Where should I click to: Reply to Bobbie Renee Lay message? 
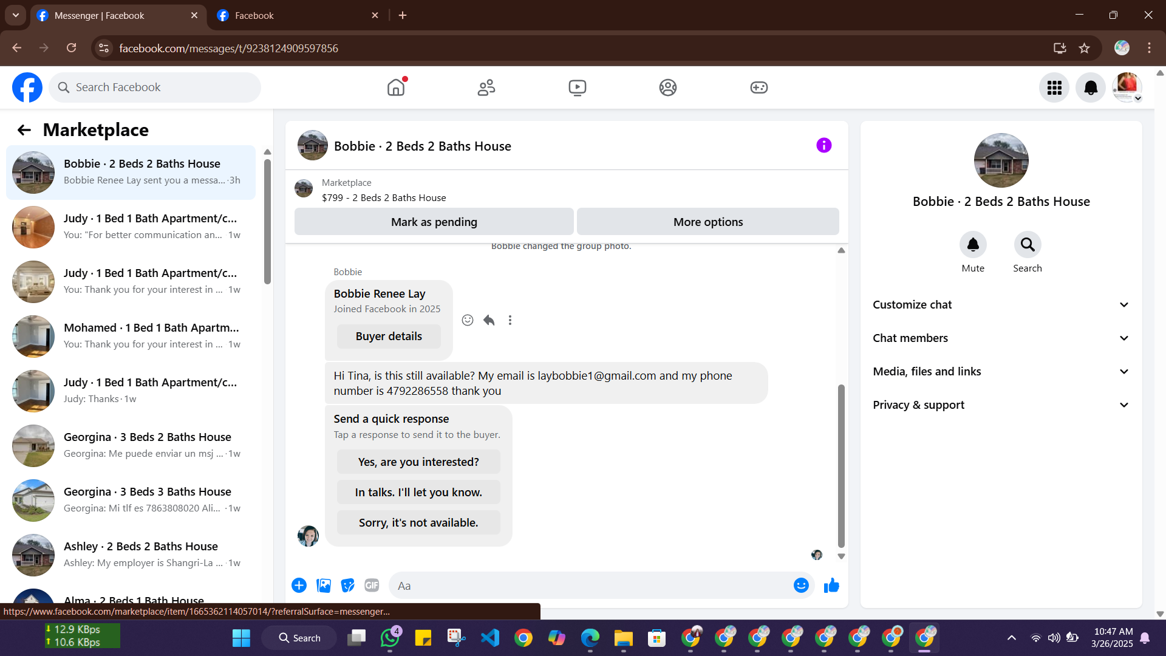click(489, 320)
